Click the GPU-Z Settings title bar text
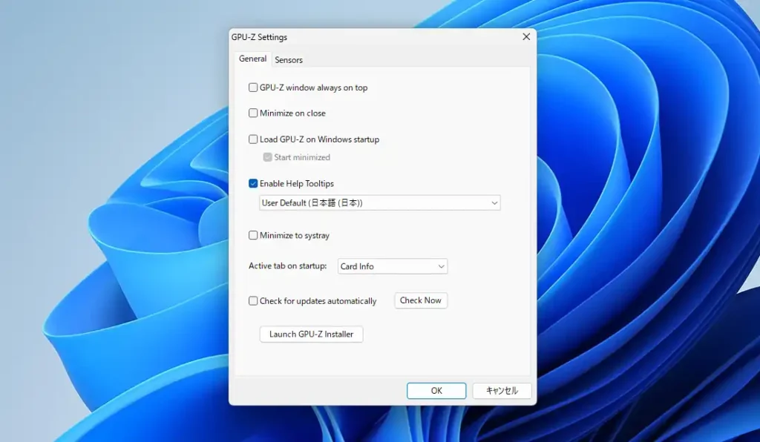The width and height of the screenshot is (760, 442). (259, 37)
